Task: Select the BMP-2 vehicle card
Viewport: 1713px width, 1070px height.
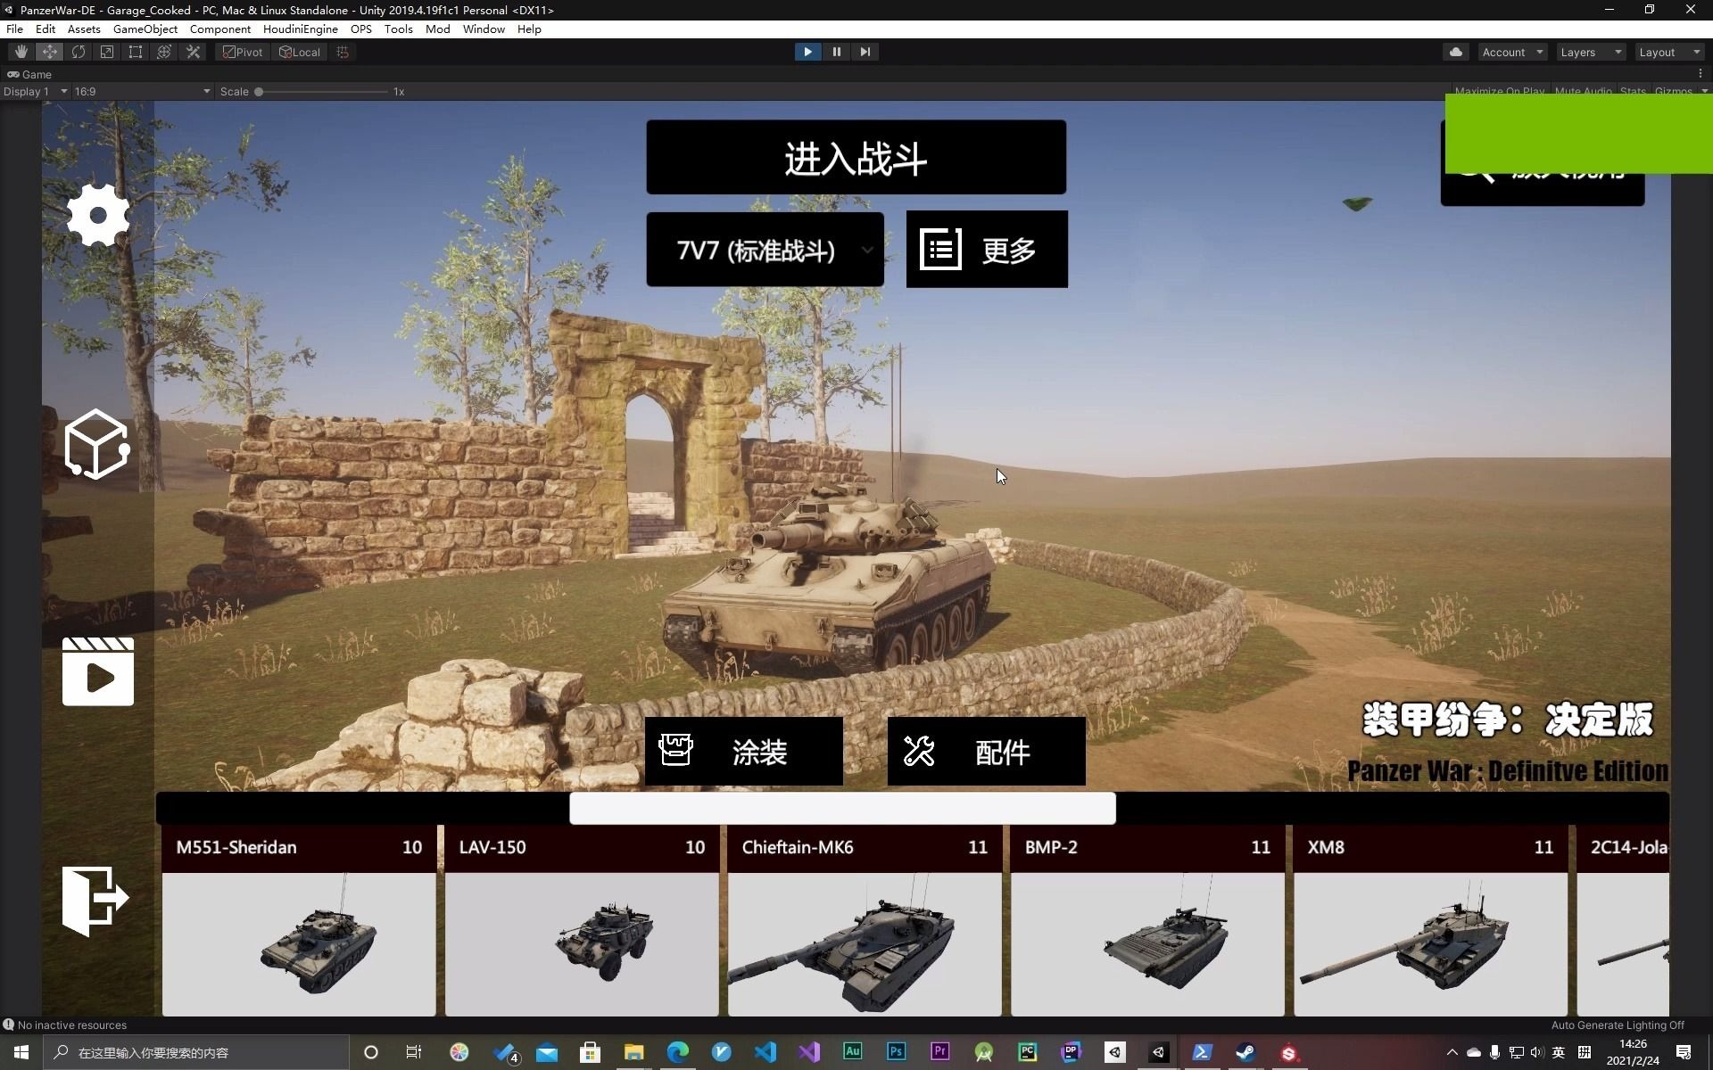Action: 1147,920
